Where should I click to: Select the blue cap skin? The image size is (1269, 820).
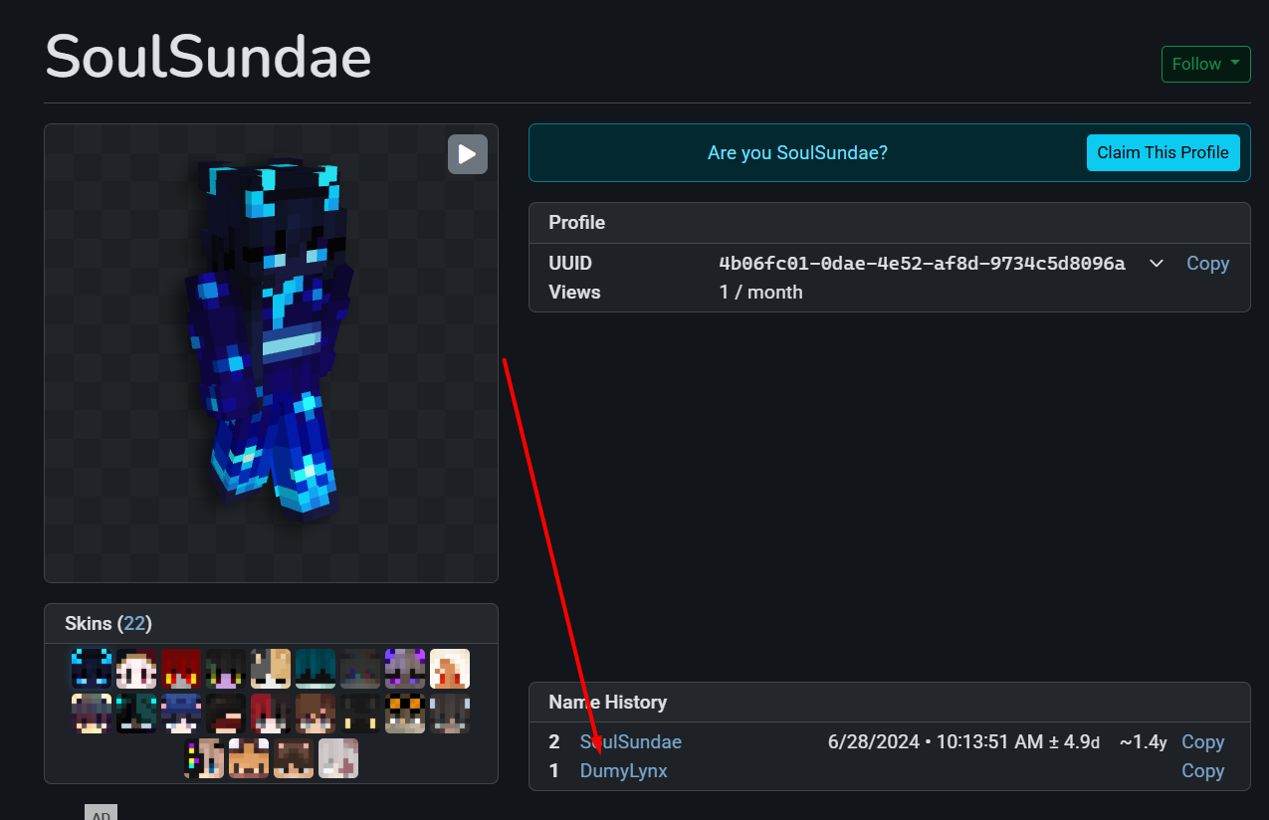click(x=181, y=714)
